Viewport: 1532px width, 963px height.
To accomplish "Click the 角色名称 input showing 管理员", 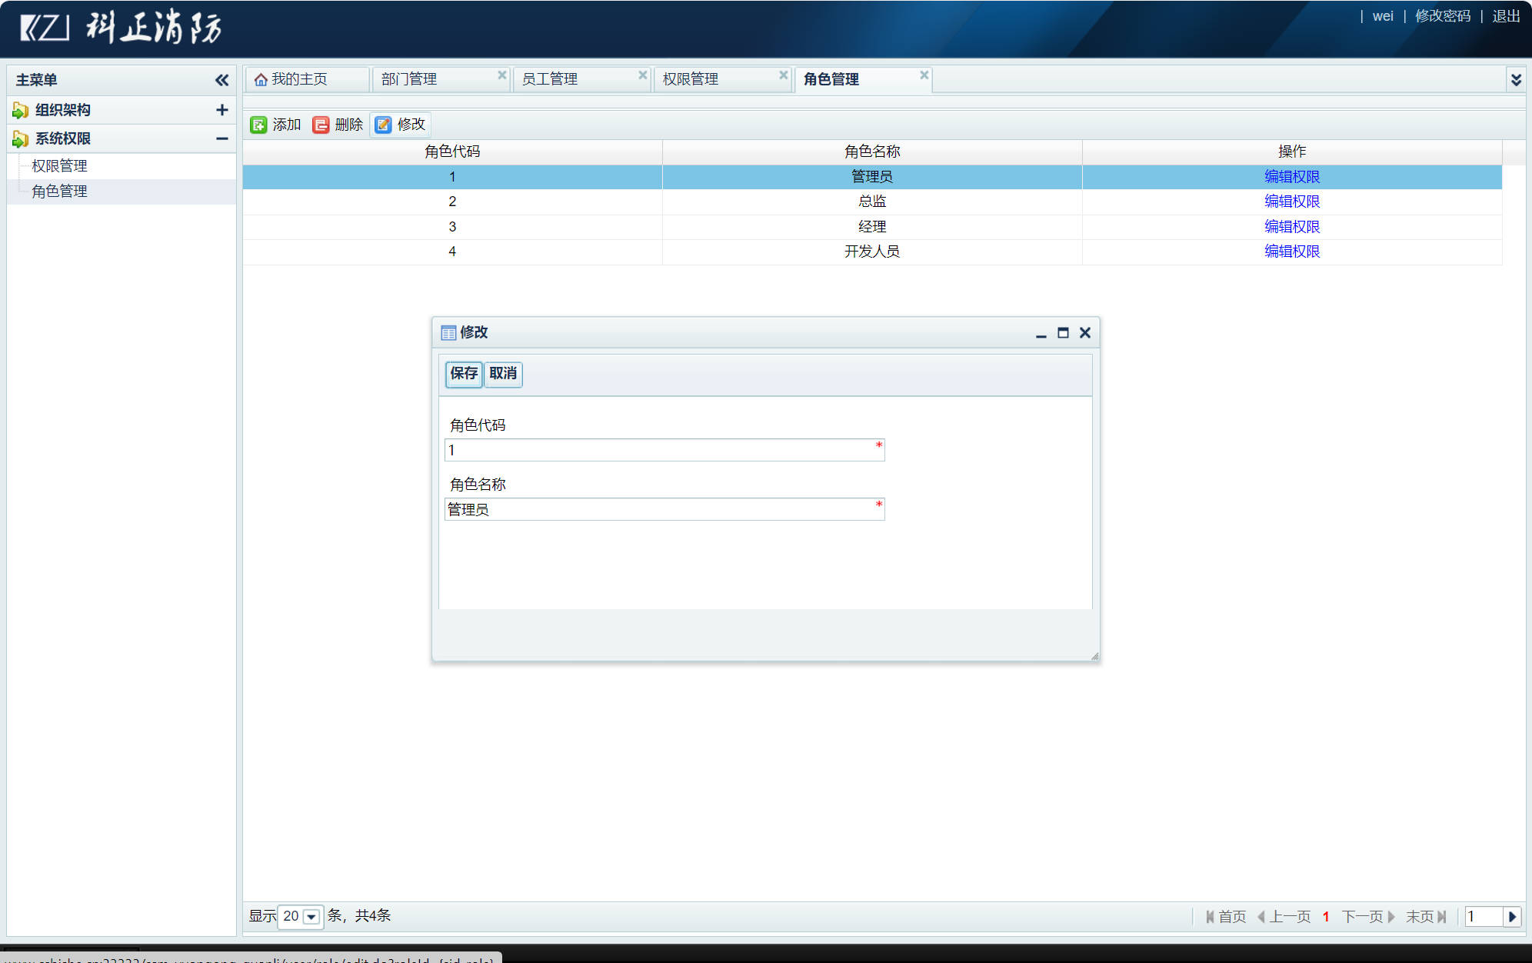I will pos(664,508).
